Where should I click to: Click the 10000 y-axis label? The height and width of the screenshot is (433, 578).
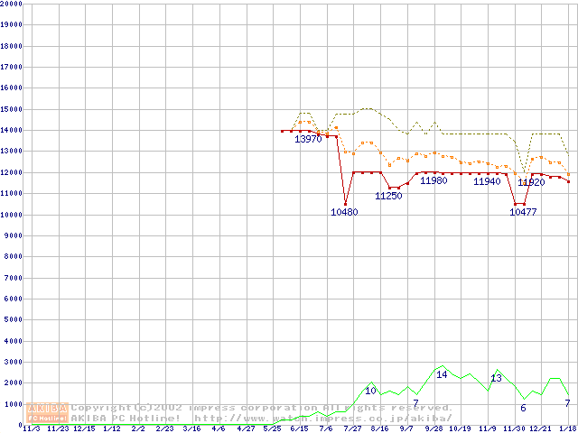[11, 215]
